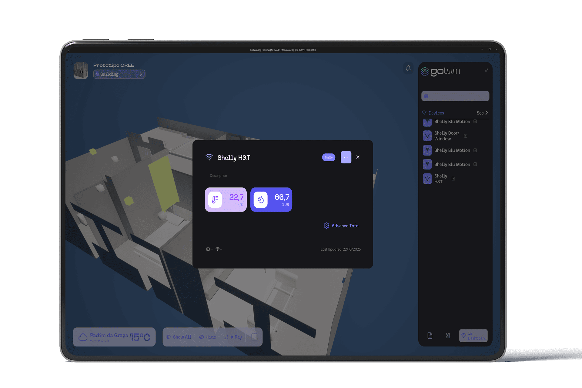Switch to the IoT Dashboard tab

click(473, 336)
